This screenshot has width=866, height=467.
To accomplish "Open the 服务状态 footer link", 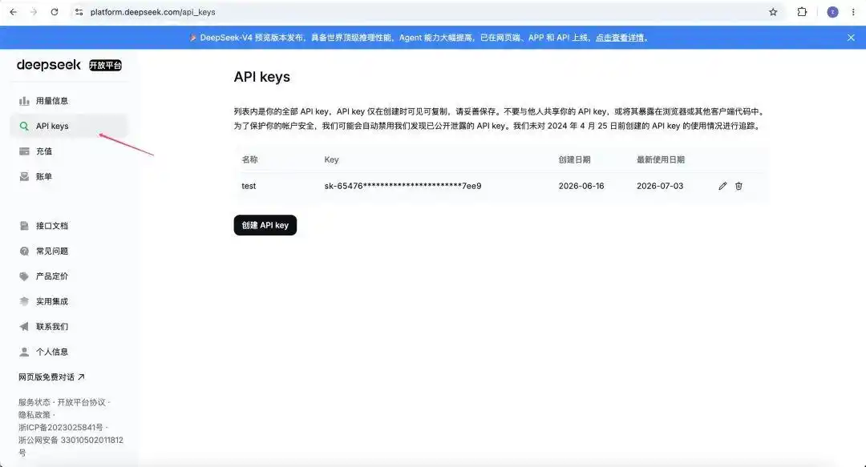I will click(x=34, y=402).
